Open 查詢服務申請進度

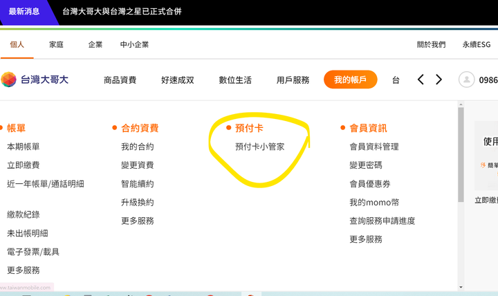(382, 221)
